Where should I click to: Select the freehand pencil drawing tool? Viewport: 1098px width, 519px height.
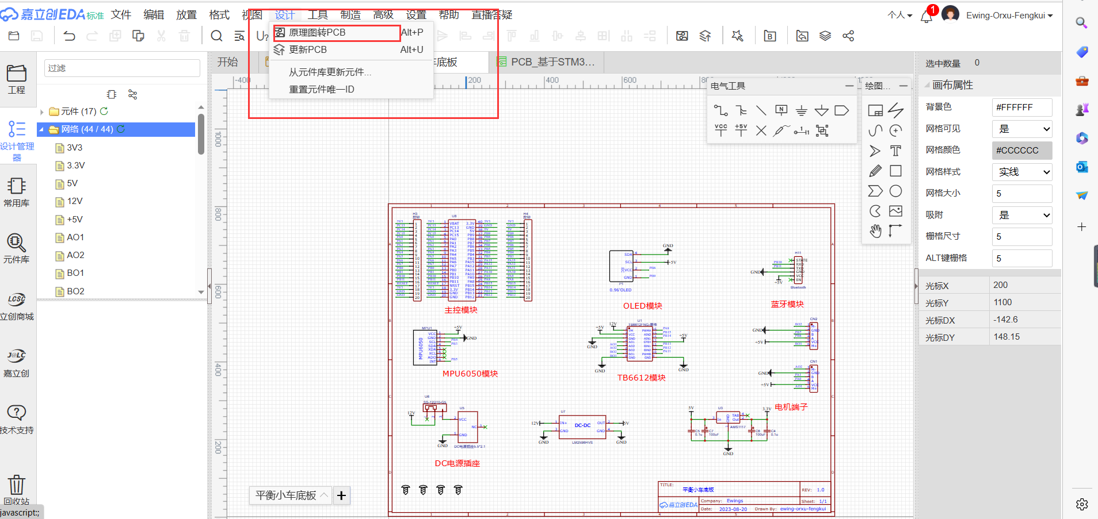pyautogui.click(x=875, y=171)
